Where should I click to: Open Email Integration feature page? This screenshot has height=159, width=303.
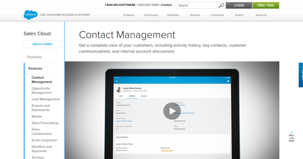[44, 140]
